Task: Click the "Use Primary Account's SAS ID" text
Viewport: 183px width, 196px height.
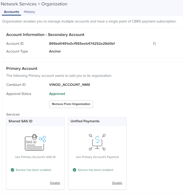Action: [x=35, y=157]
